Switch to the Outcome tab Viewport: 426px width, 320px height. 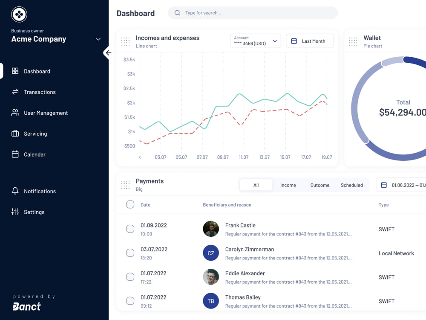pos(320,185)
